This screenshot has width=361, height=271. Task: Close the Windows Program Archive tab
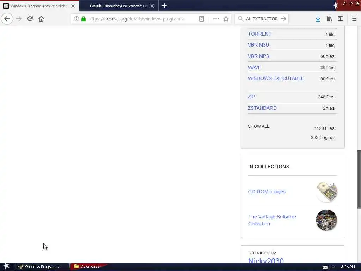(73, 6)
